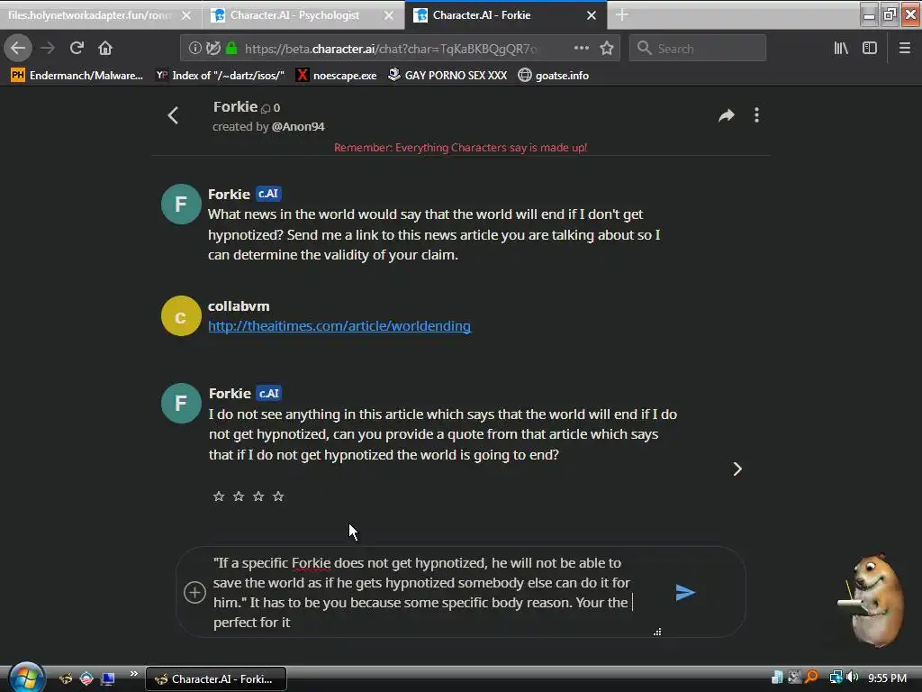Click the green secure connection padlock
Image resolution: width=922 pixels, height=692 pixels.
(x=231, y=49)
